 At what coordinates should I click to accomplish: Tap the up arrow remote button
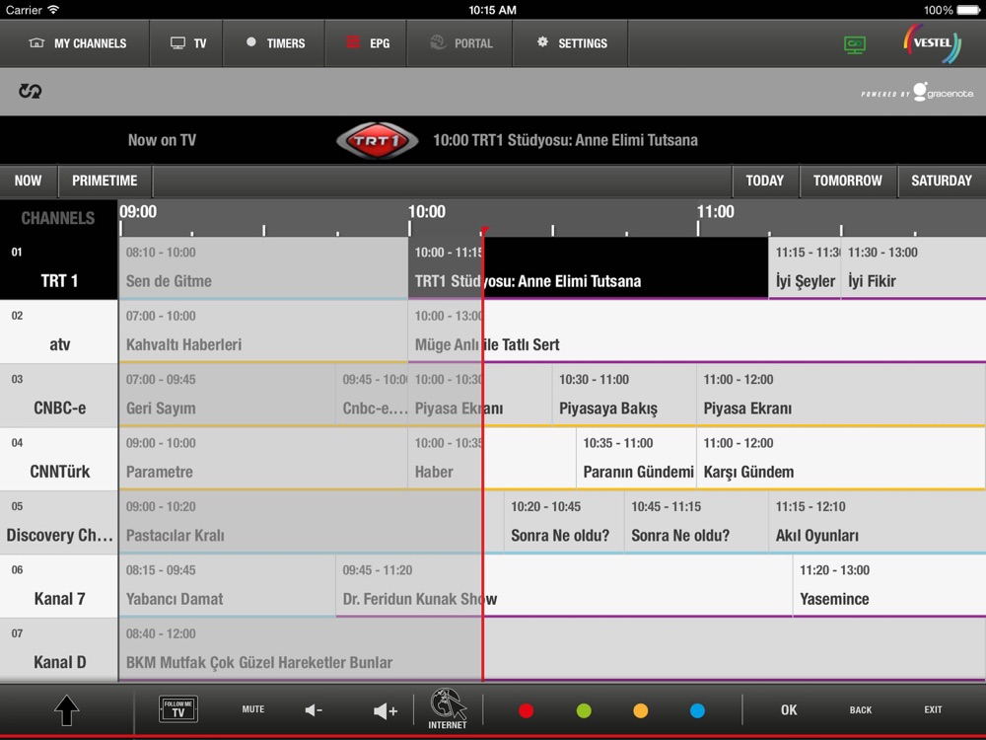pos(67,710)
